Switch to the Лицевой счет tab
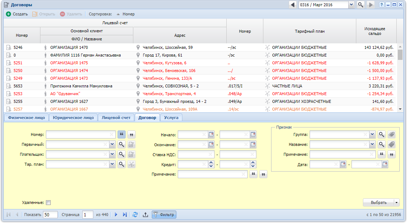This screenshot has width=407, height=223. [x=116, y=118]
